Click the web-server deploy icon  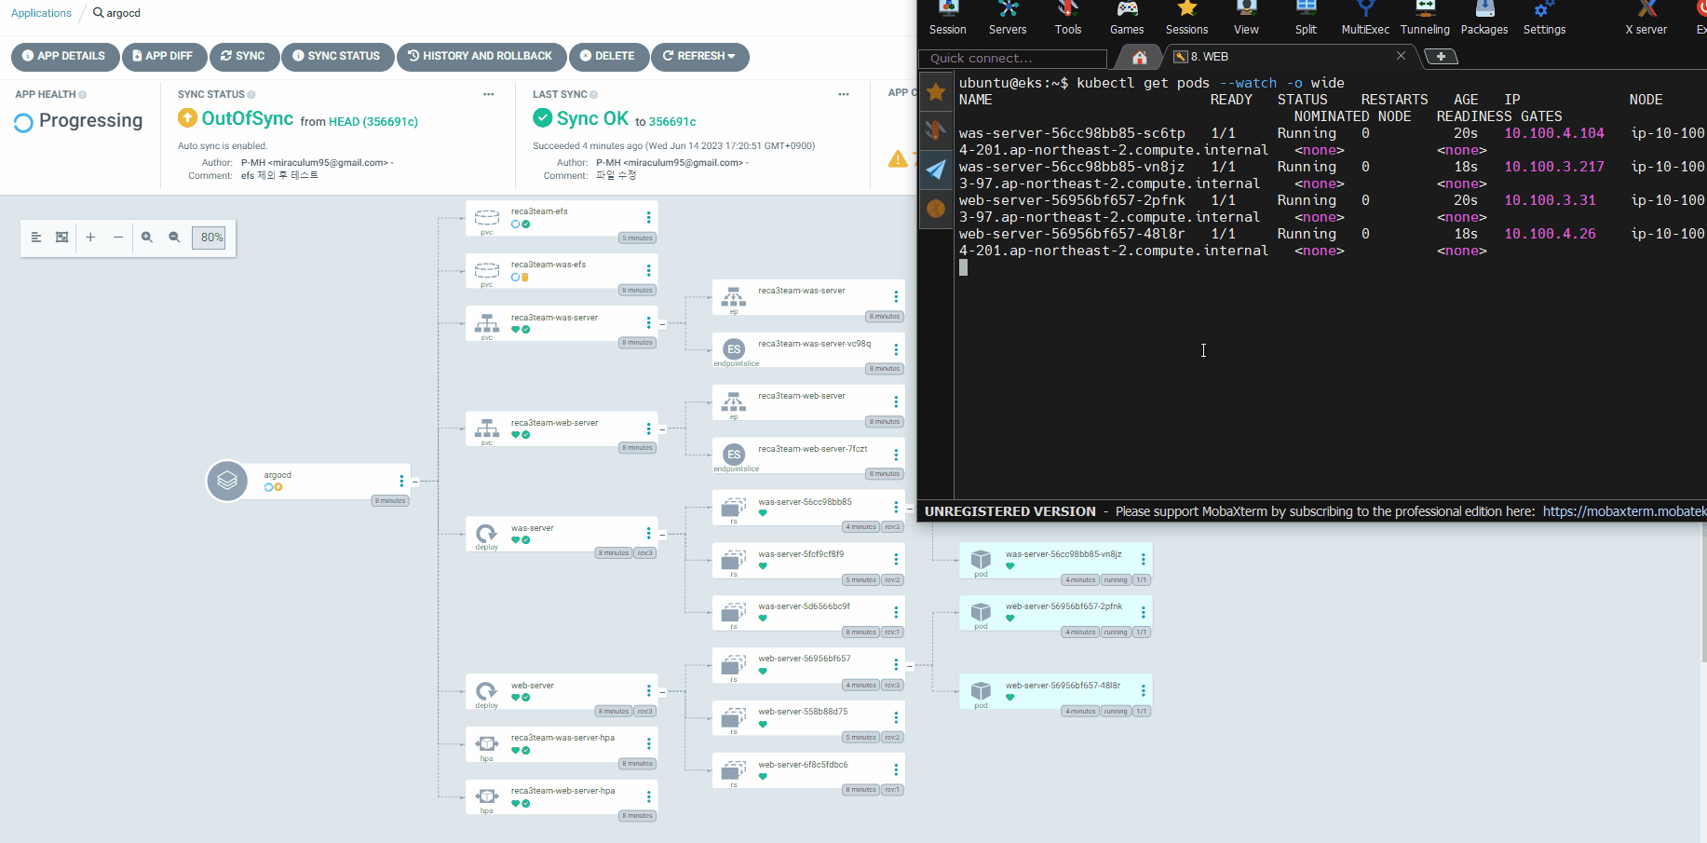click(x=487, y=691)
